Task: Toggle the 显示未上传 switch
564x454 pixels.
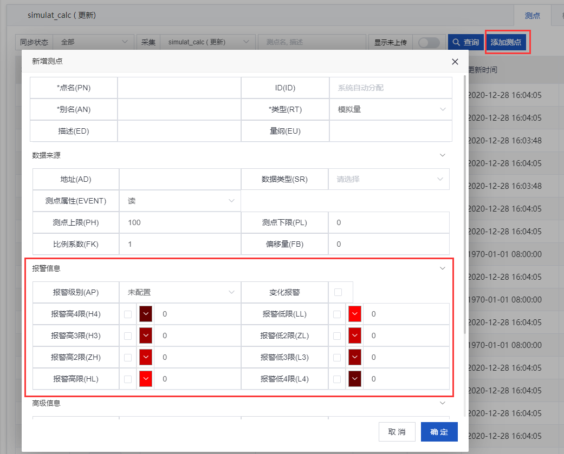Action: (x=429, y=42)
